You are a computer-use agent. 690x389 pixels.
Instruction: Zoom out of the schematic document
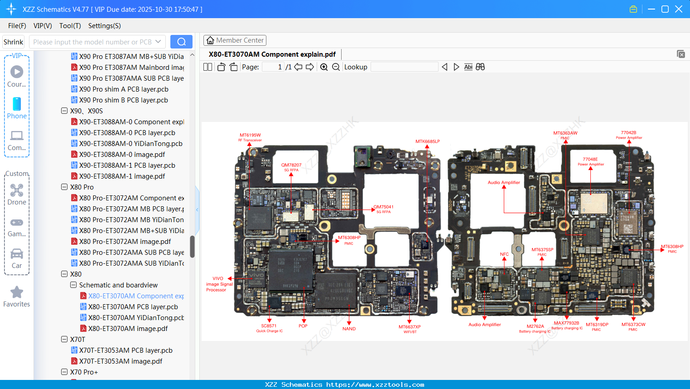coord(336,67)
